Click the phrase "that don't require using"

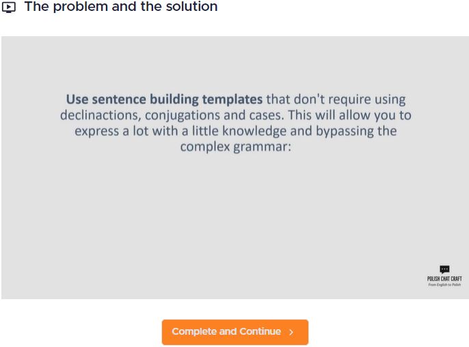click(336, 100)
